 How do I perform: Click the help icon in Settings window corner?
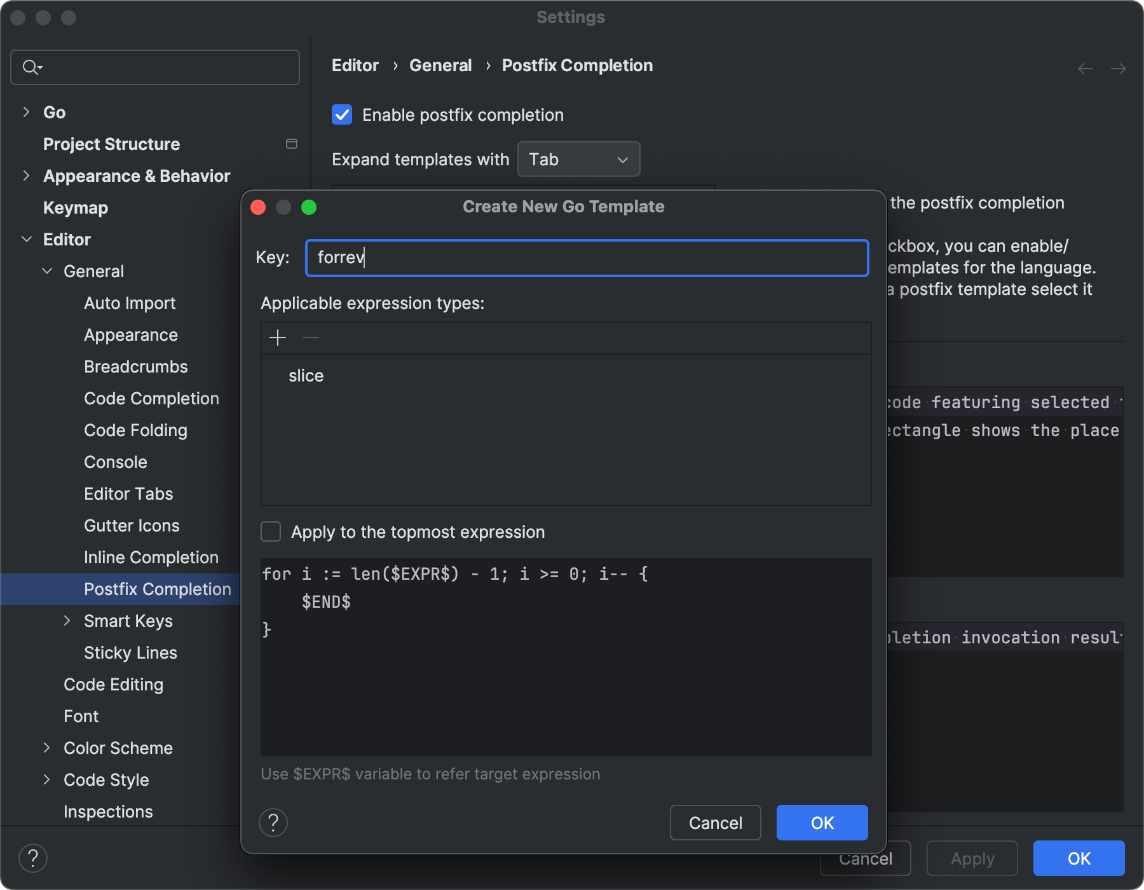[33, 858]
